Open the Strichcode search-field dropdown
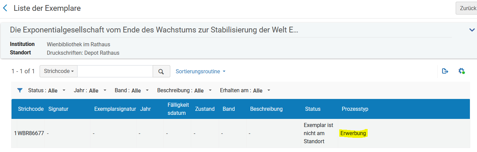Screen dimensions: 477x152 (x=59, y=71)
